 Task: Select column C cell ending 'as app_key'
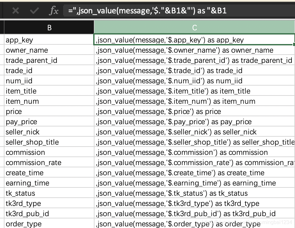[x=194, y=40]
